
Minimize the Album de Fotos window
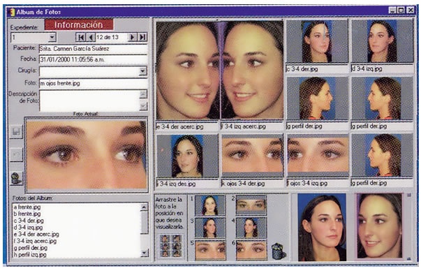click(392, 10)
